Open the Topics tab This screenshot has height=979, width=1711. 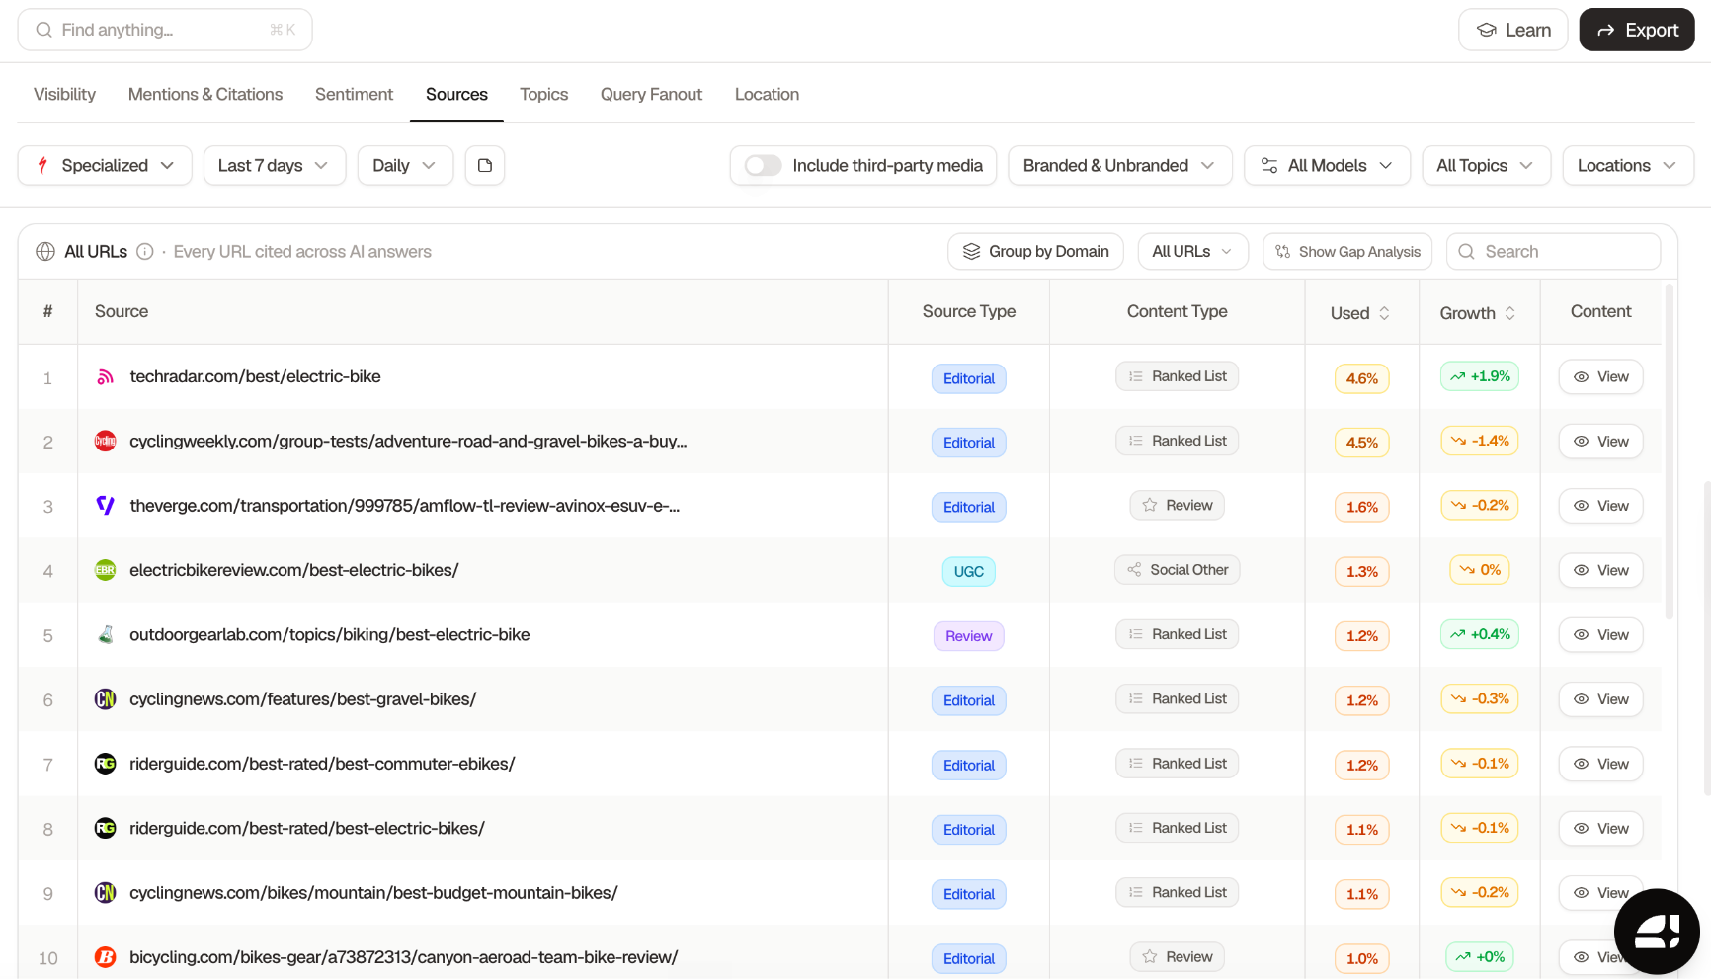pos(544,94)
